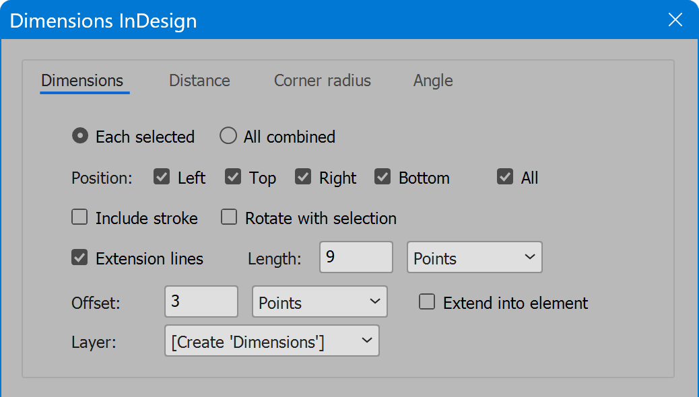Image resolution: width=699 pixels, height=397 pixels.
Task: Click the 'Layer:' label text
Action: [94, 342]
